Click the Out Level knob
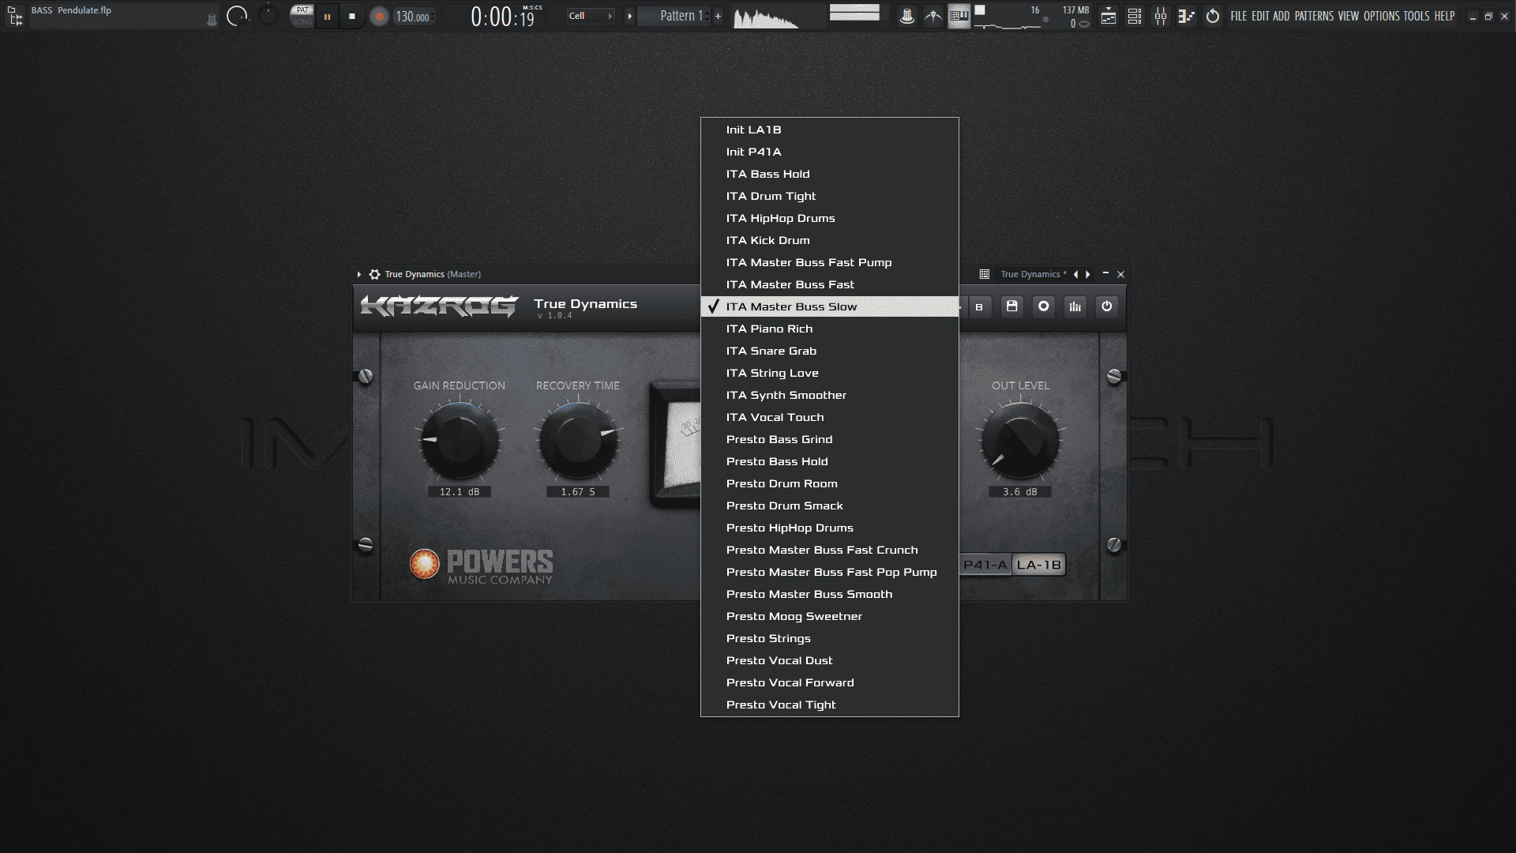Viewport: 1516px width, 853px height. (1020, 441)
